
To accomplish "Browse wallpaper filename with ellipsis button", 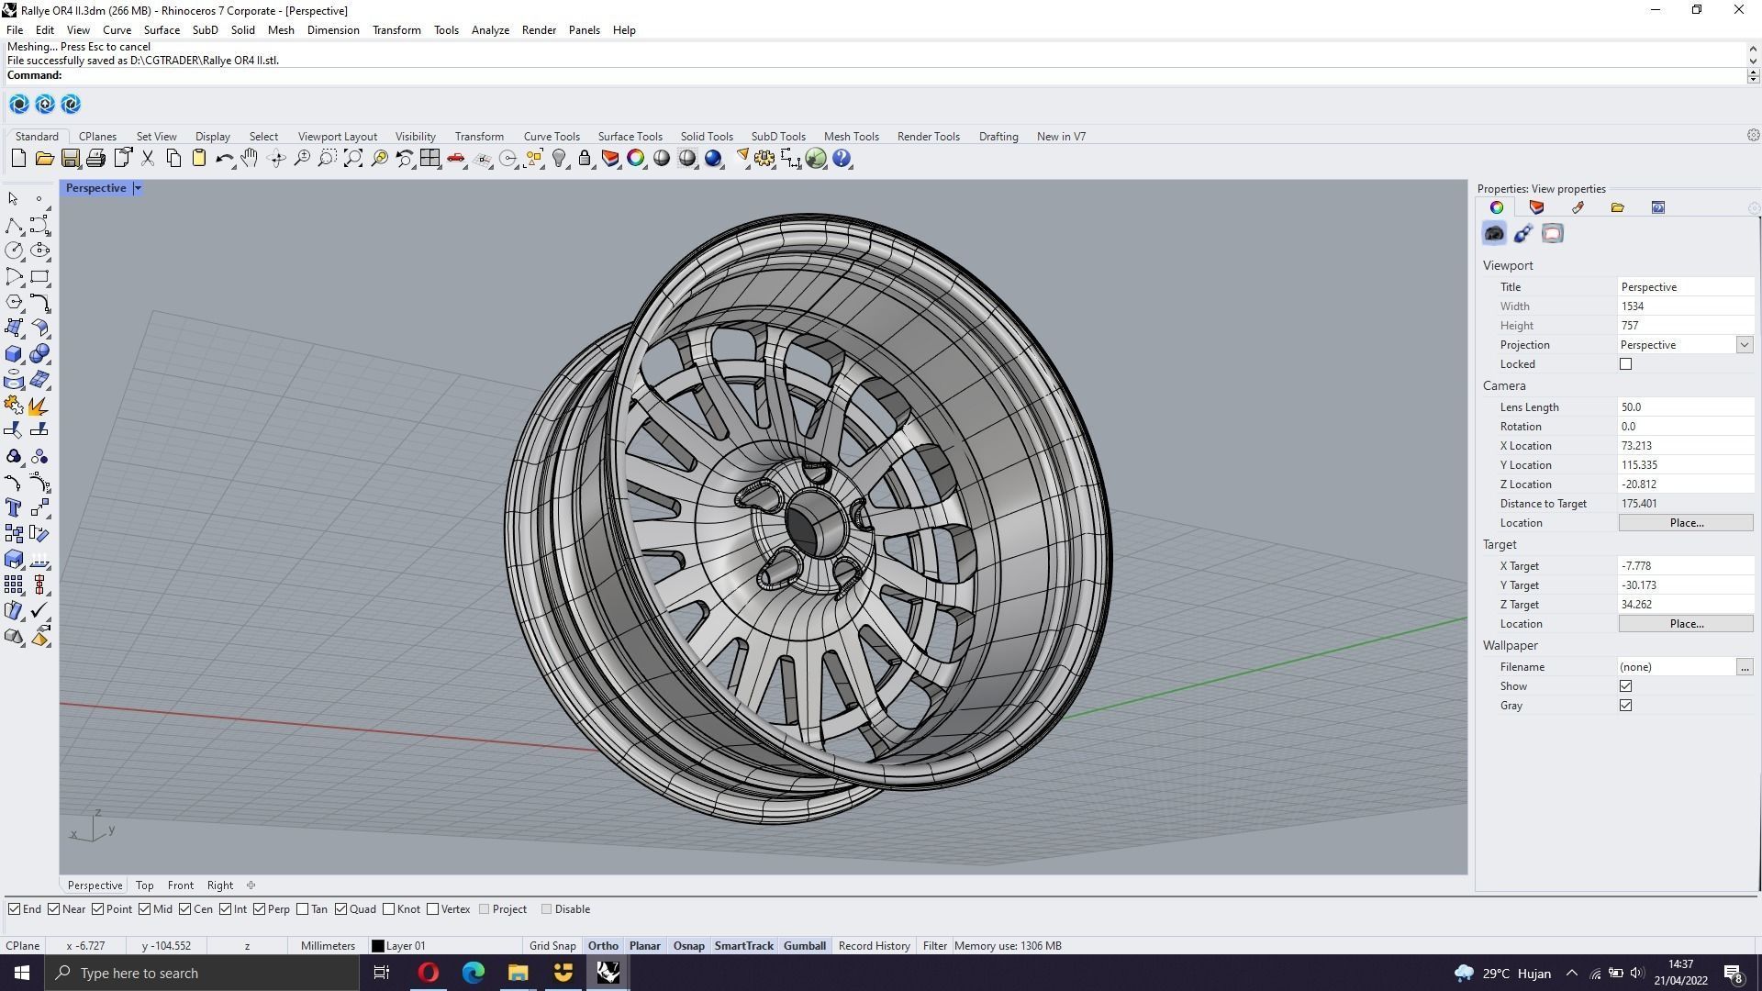I will click(1745, 667).
